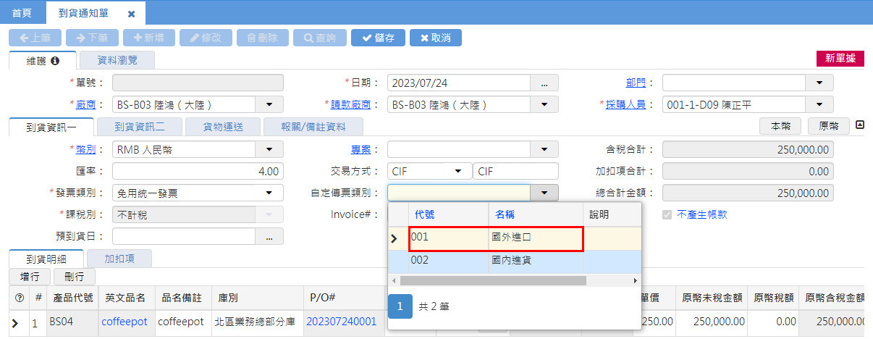The image size is (873, 339).
Task: Select row 001 國外進口 in the dropdown list
Action: tap(514, 238)
